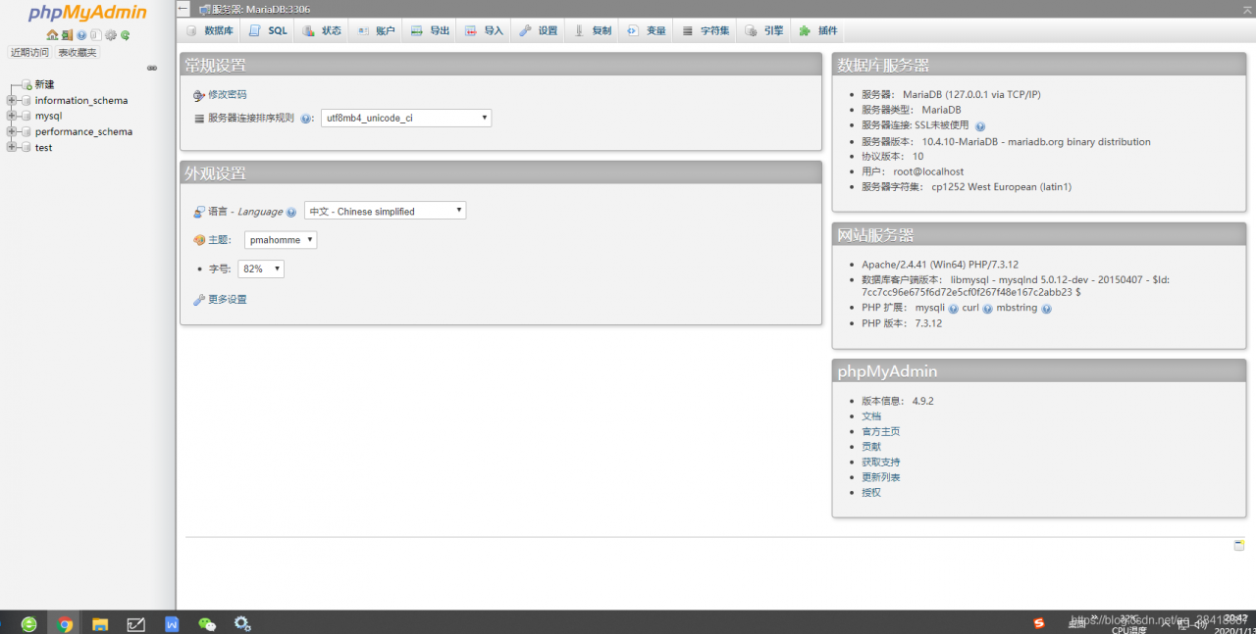Open the 授权 link
This screenshot has height=634, width=1256.
tap(871, 492)
